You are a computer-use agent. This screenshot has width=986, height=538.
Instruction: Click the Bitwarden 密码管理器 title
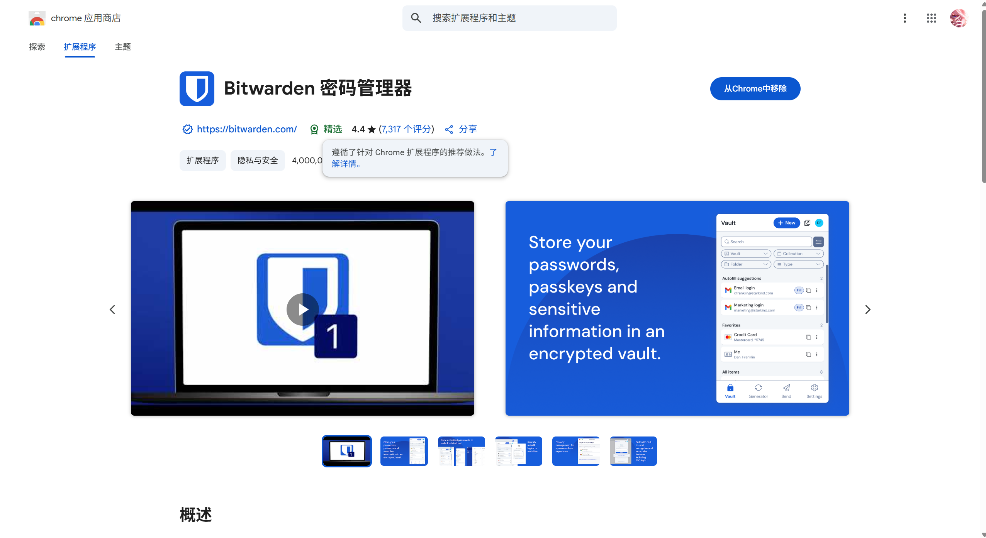[318, 88]
